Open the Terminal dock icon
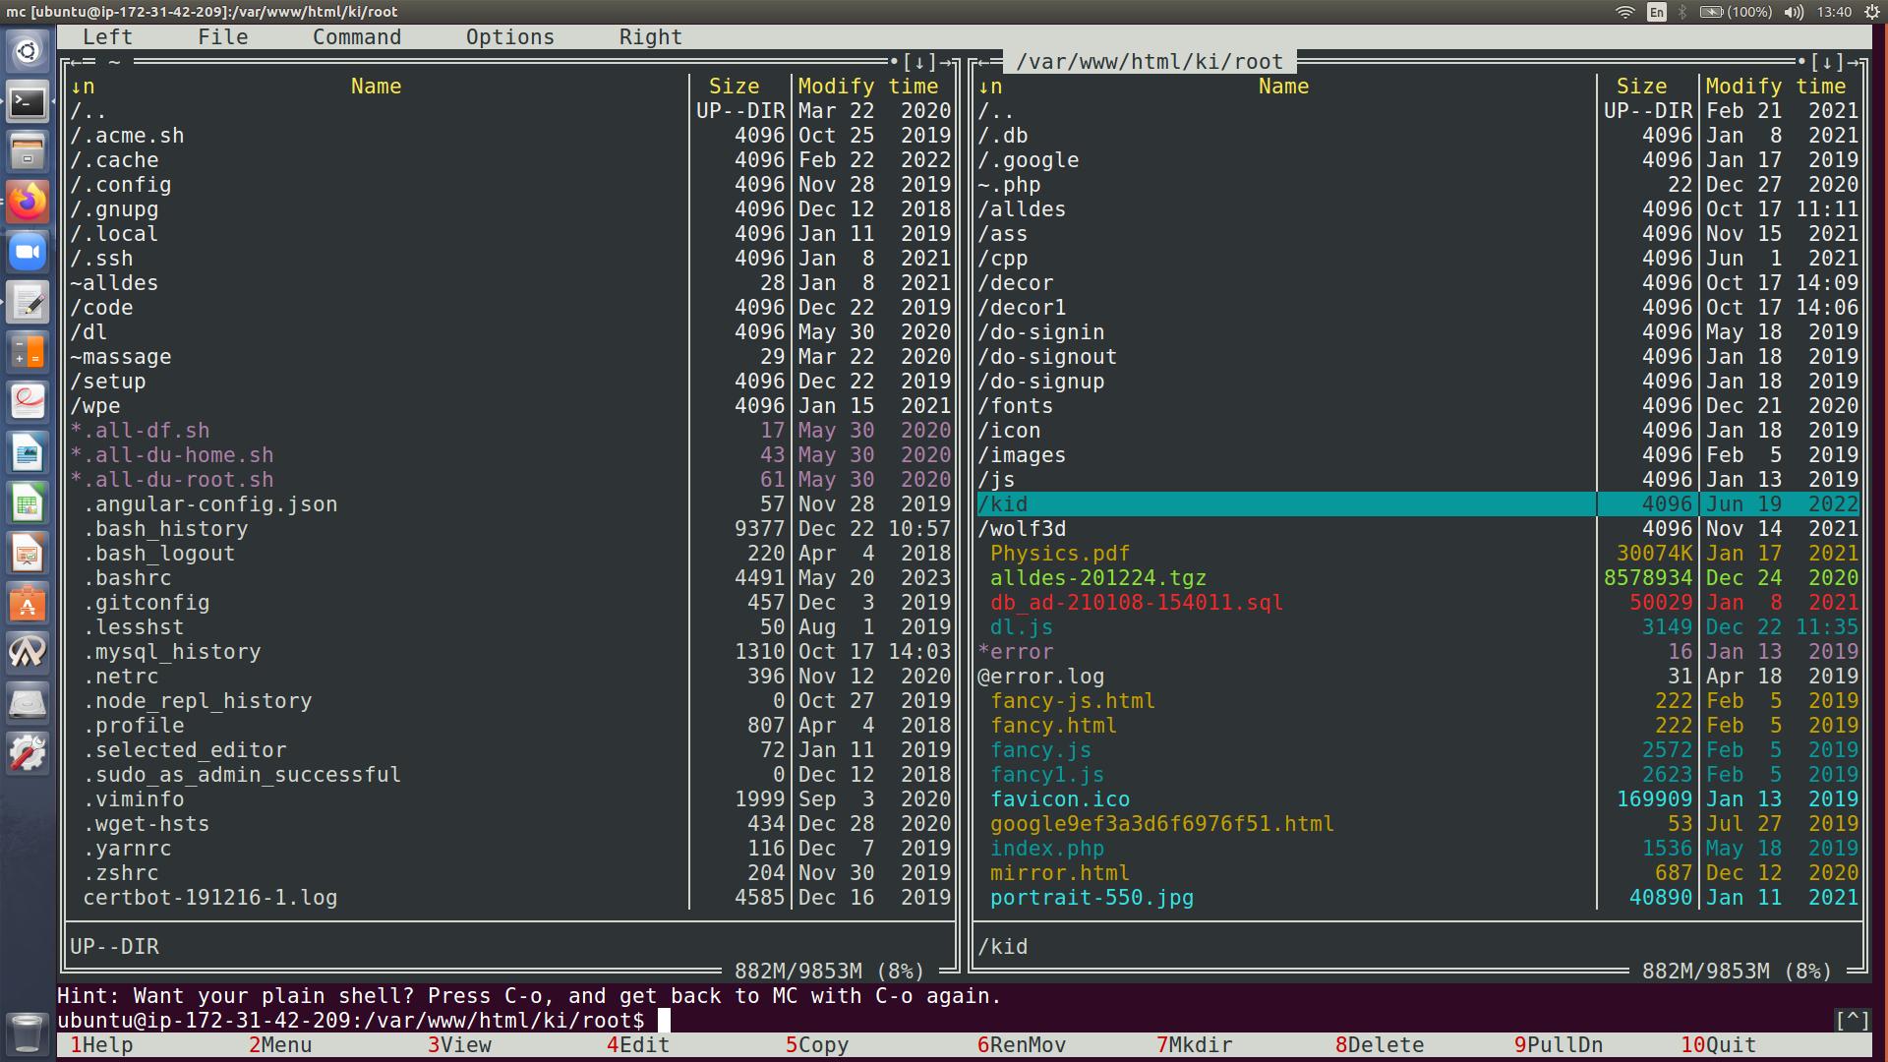 click(x=28, y=102)
